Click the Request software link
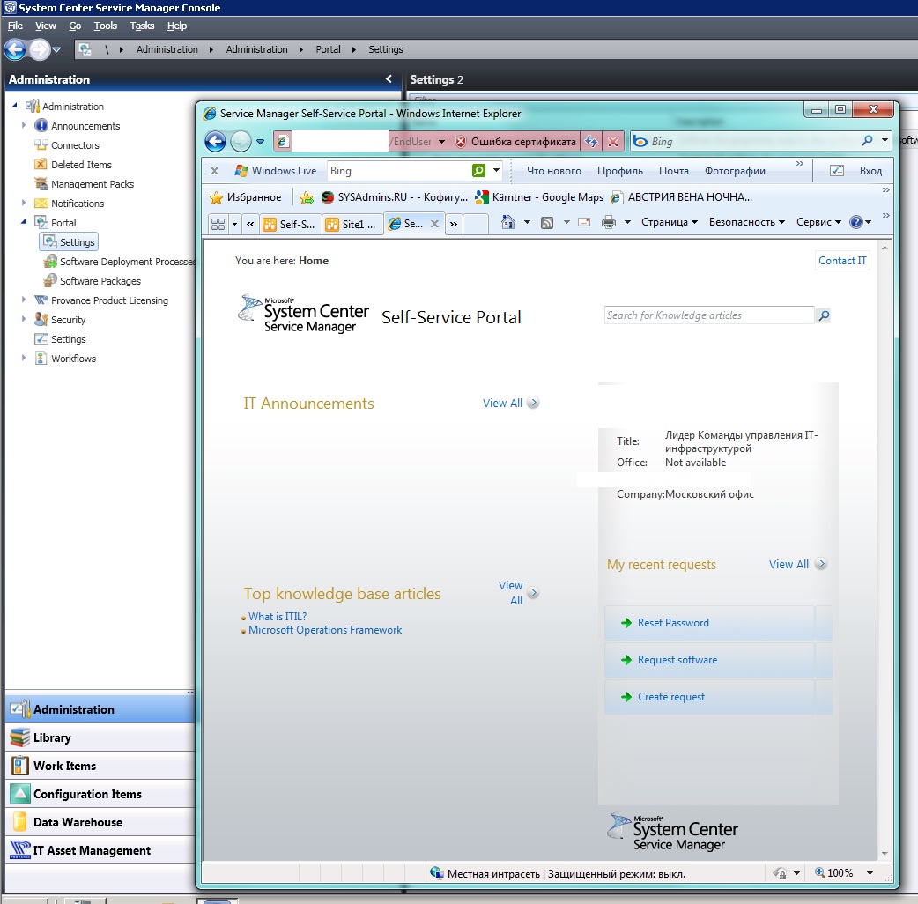The image size is (918, 904). 677,660
